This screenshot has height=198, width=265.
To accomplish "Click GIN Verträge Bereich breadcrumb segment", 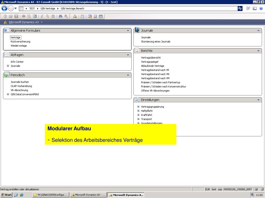I will [72, 9].
